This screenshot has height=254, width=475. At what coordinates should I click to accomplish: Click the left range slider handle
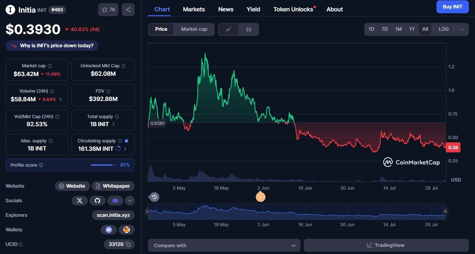point(148,212)
